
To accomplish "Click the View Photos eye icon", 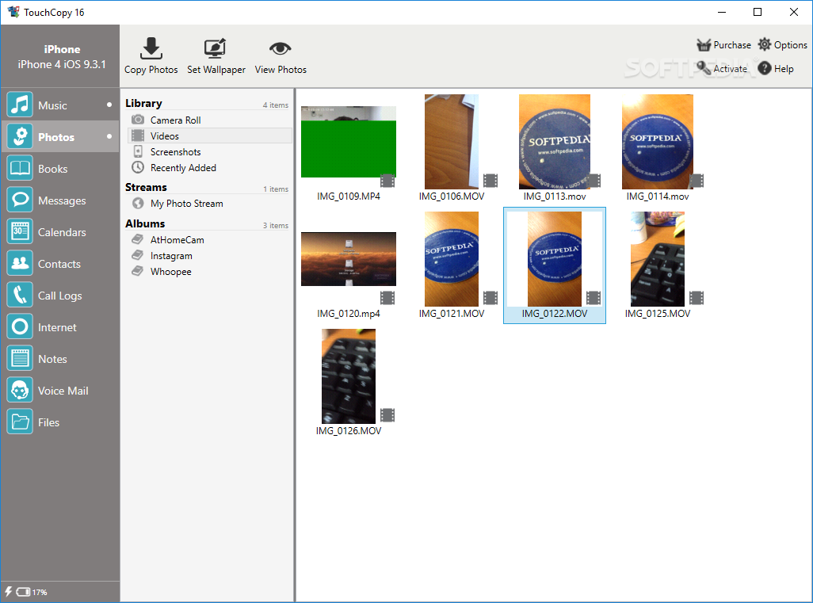I will [x=280, y=49].
